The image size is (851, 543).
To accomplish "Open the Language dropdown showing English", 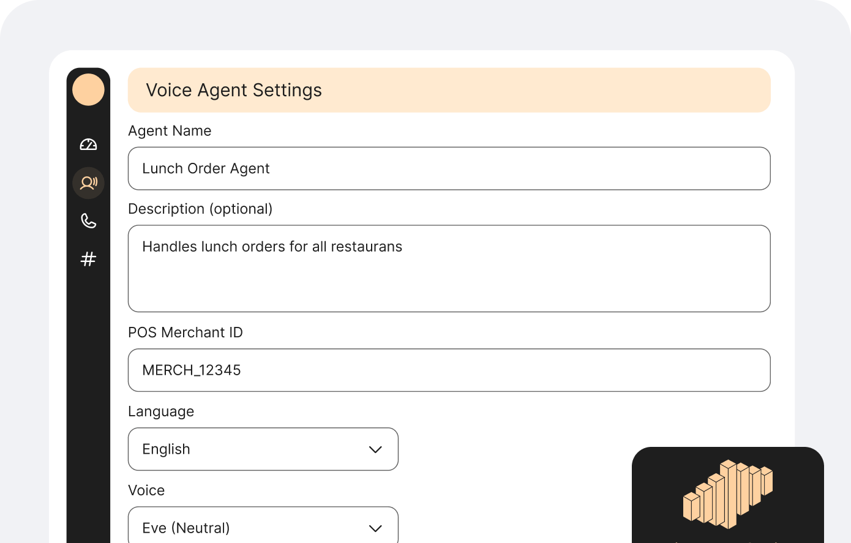I will tap(263, 449).
